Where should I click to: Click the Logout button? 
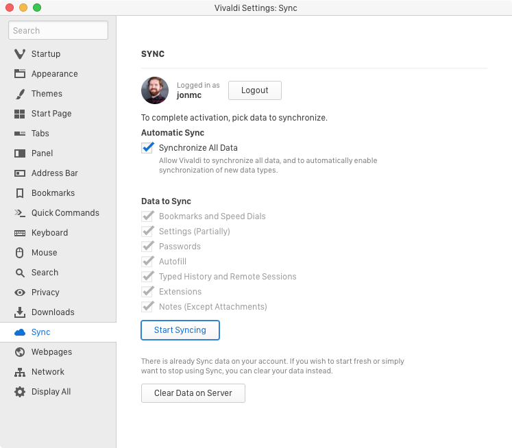pos(255,90)
